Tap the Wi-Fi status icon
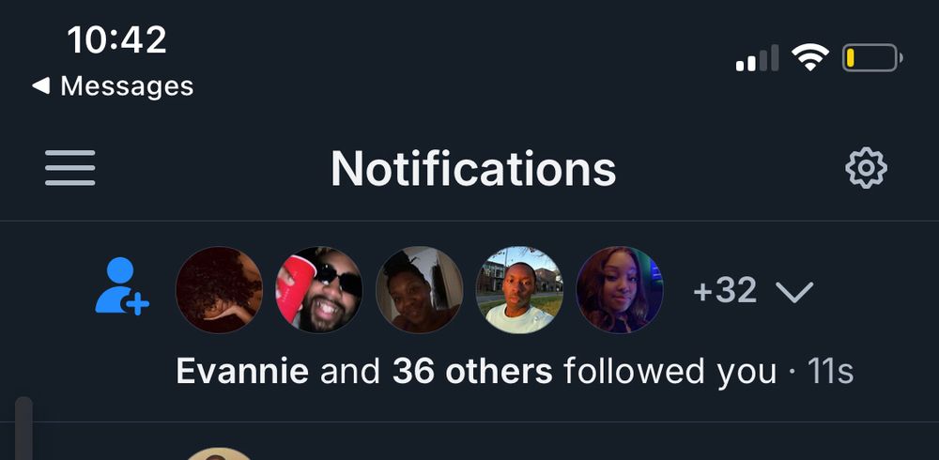Screen dimensions: 939x460 click(809, 58)
